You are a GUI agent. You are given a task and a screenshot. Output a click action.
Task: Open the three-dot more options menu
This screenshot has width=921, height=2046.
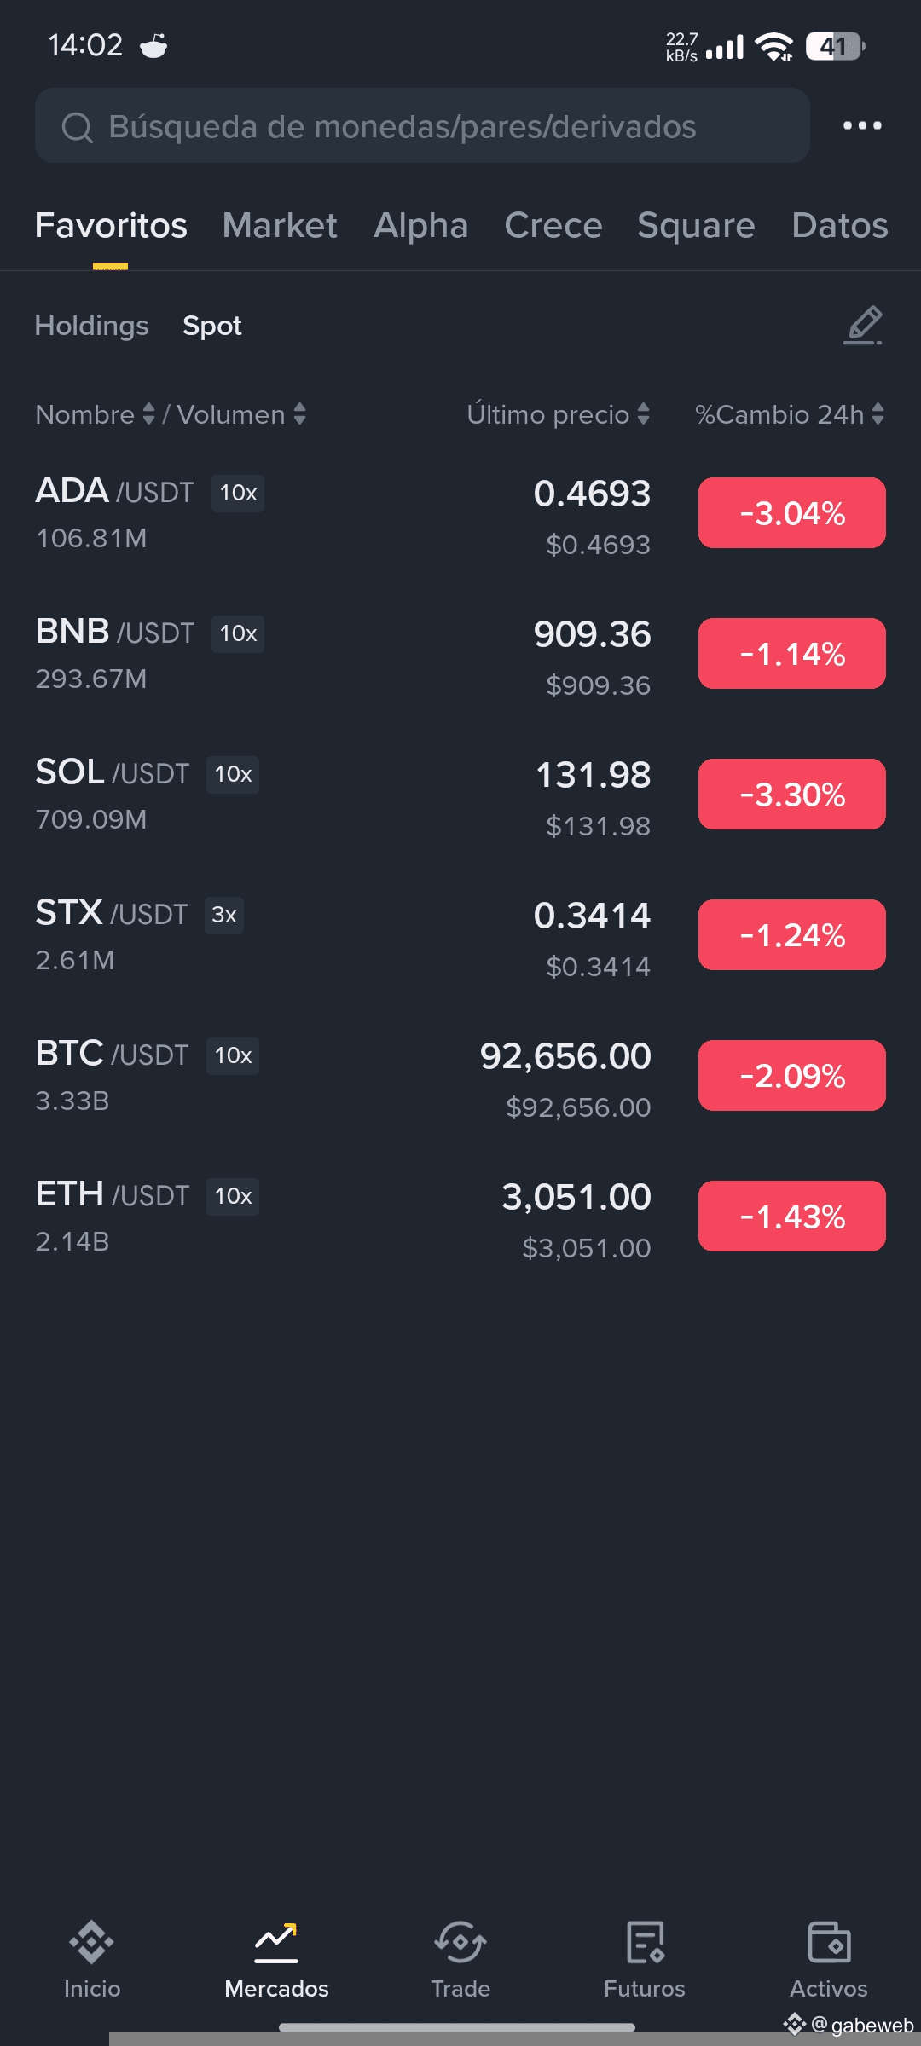pos(862,126)
